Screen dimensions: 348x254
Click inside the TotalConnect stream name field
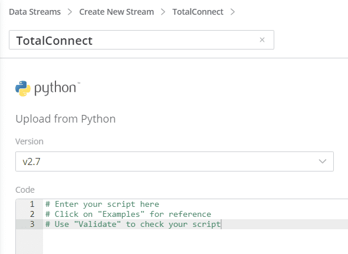[142, 40]
